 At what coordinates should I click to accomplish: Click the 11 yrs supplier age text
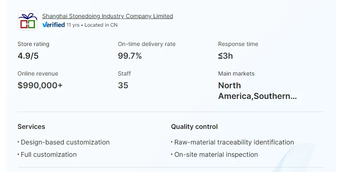73,25
